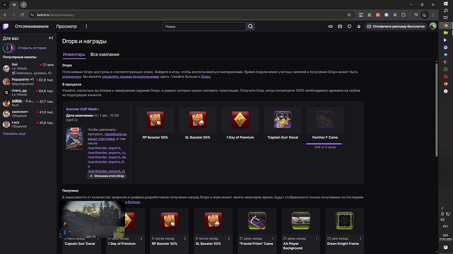Switch to the Инвентарь tab

(x=74, y=55)
